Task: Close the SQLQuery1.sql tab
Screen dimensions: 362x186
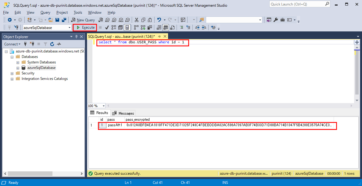Action: click(165, 37)
